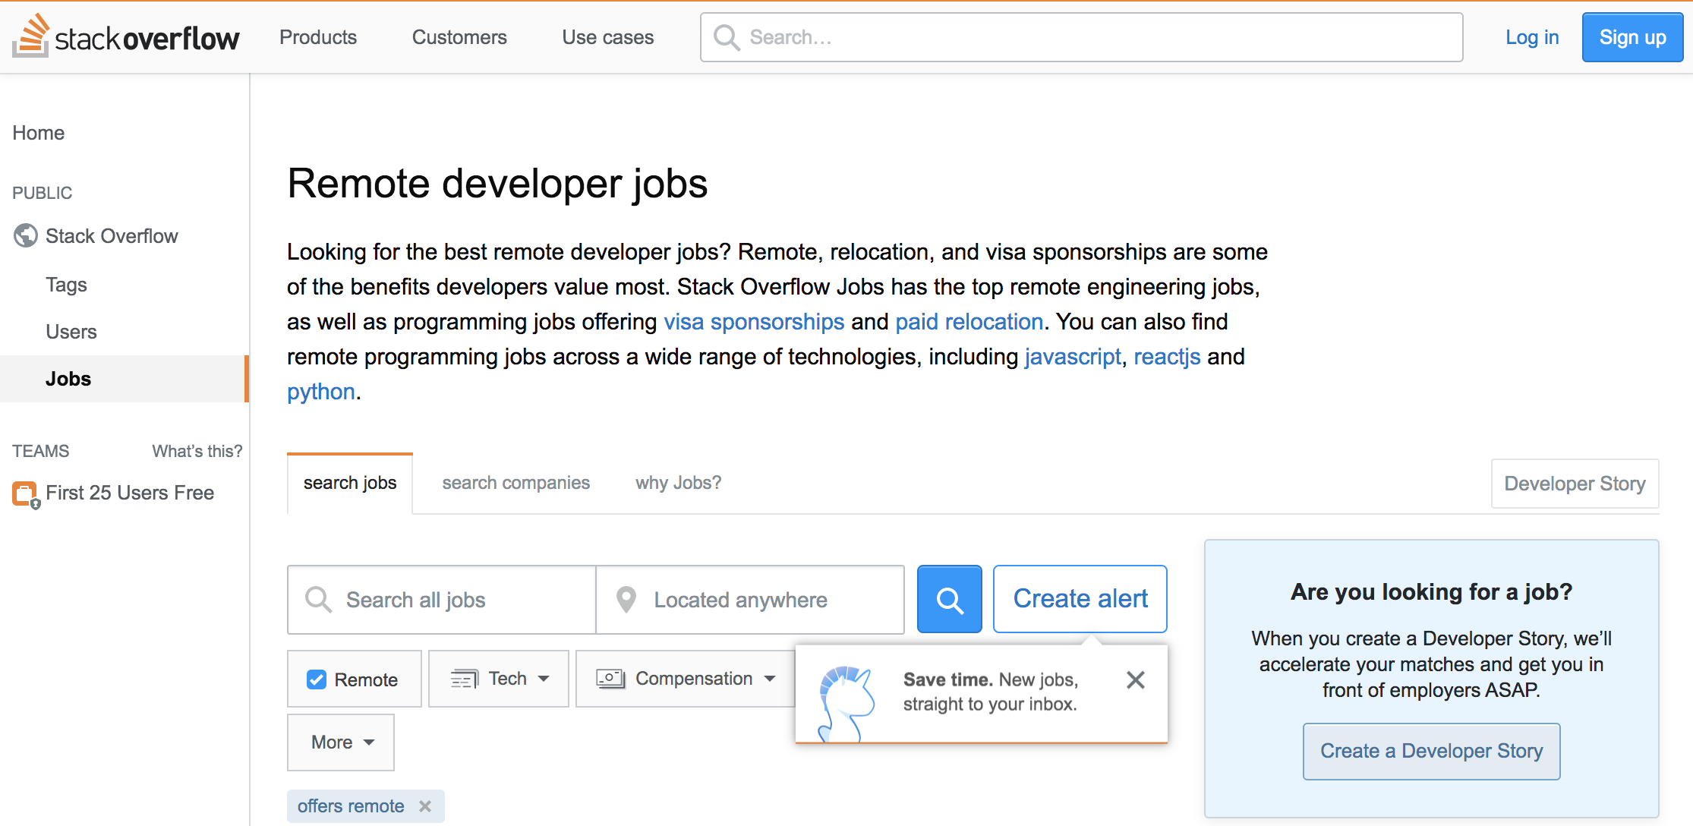Click Create a Developer Story button

pyautogui.click(x=1432, y=751)
